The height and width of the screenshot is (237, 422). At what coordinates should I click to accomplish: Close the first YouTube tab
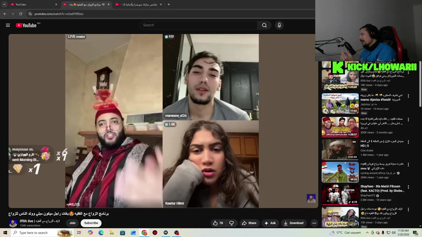tap(56, 4)
